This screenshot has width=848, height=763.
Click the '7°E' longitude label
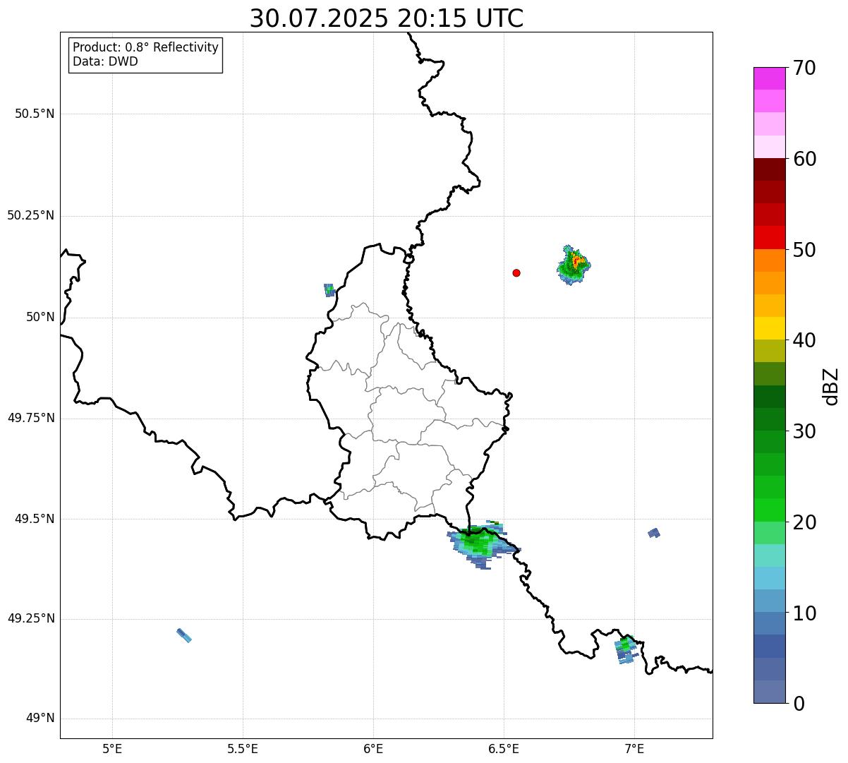click(x=634, y=748)
